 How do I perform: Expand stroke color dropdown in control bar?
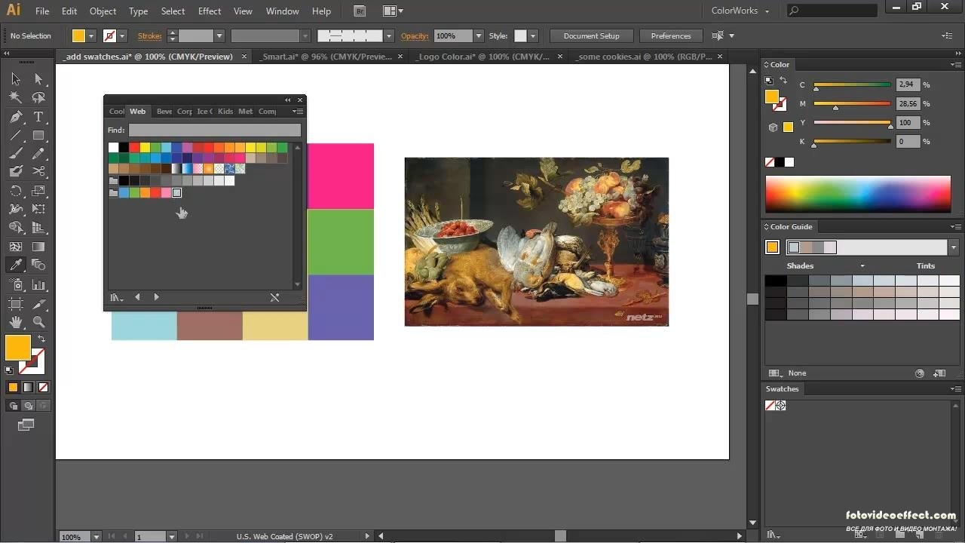click(122, 35)
